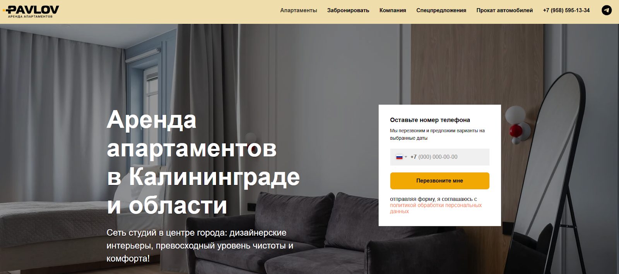Open the Прокат автомобилей page
Viewport: 619px width, 274px height.
(504, 10)
